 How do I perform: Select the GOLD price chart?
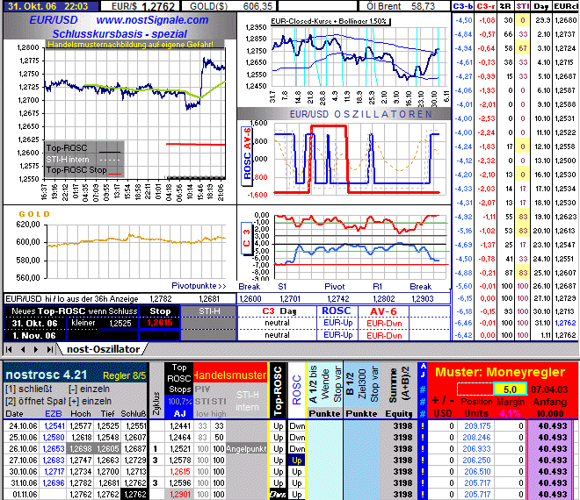120,247
